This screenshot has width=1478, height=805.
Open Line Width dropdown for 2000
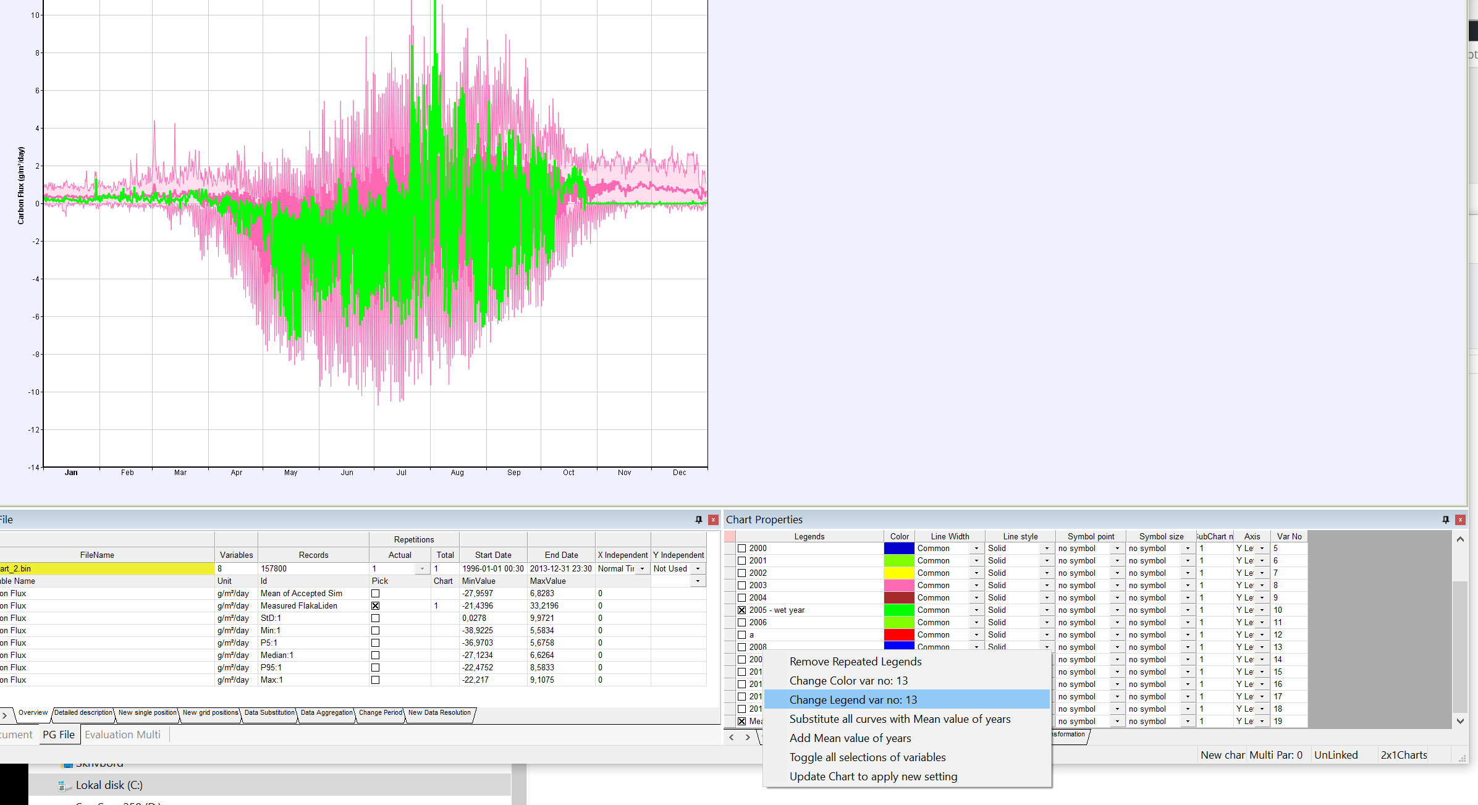[x=976, y=549]
